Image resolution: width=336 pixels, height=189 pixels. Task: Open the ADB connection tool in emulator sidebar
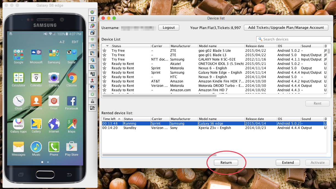92,101
